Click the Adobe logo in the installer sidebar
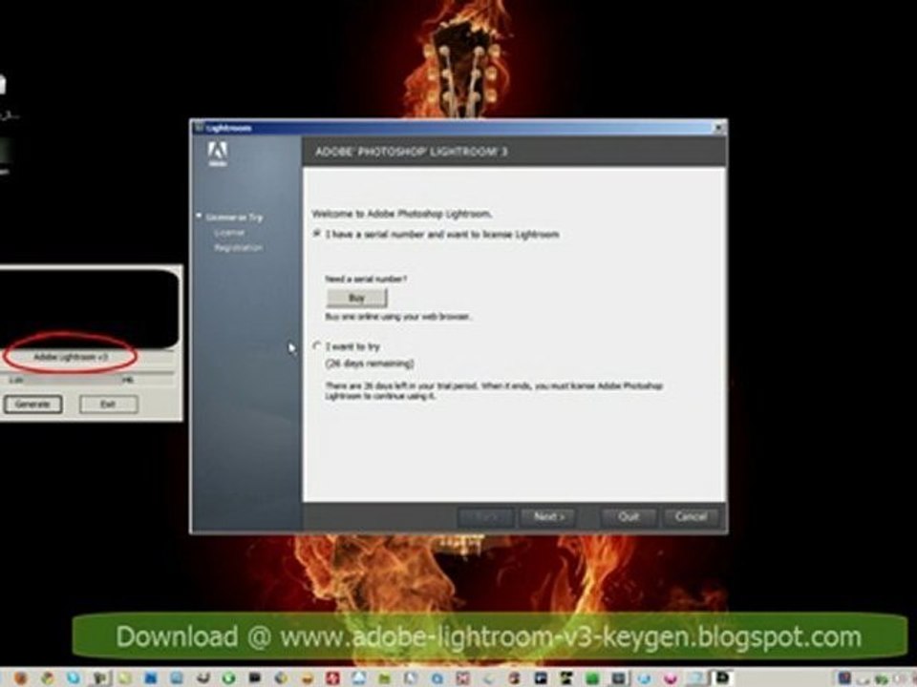The image size is (917, 687). [218, 155]
